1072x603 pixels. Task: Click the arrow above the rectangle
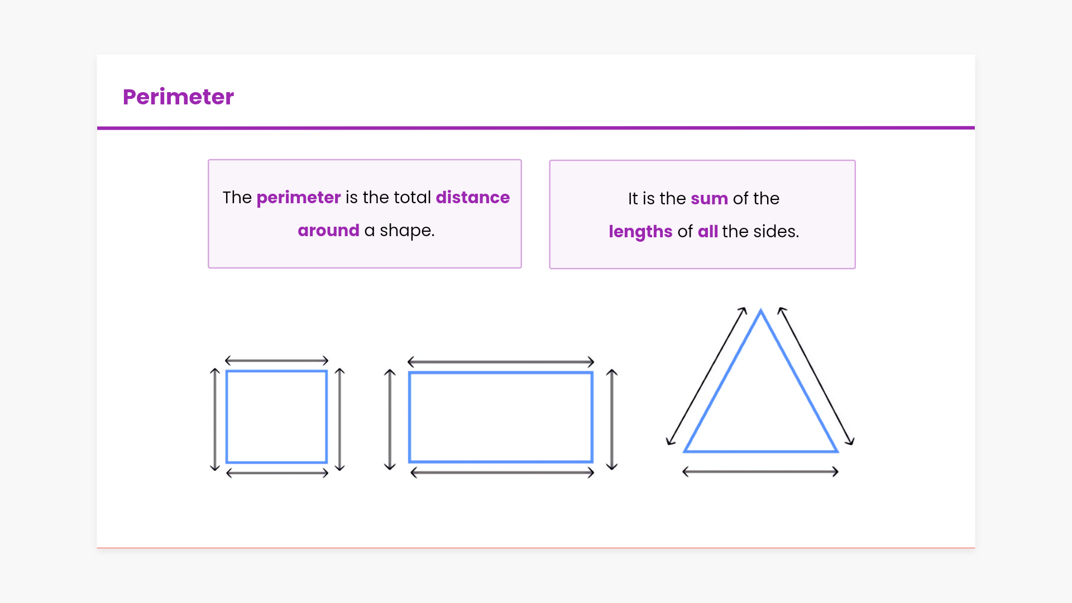500,362
